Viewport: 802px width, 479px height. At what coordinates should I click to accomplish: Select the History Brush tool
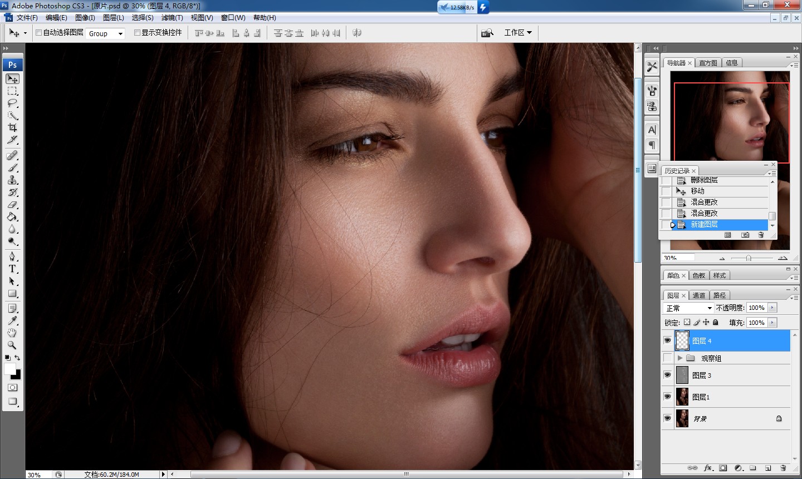(12, 192)
